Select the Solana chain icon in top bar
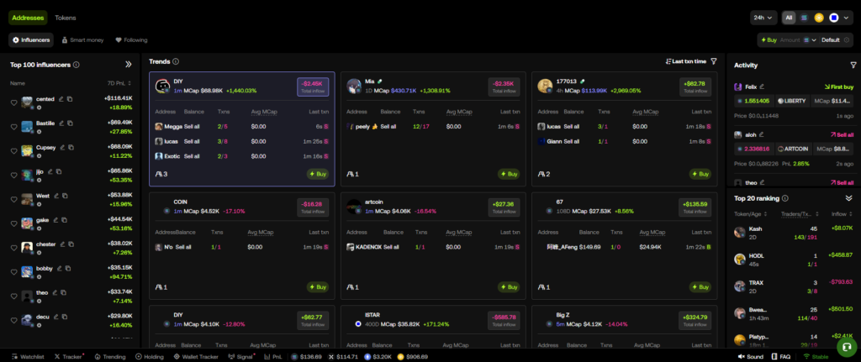The width and height of the screenshot is (861, 362). (x=803, y=17)
